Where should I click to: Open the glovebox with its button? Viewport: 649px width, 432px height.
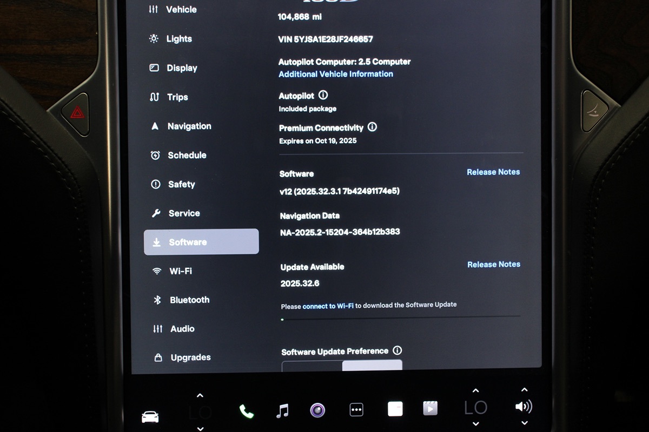coord(593,111)
